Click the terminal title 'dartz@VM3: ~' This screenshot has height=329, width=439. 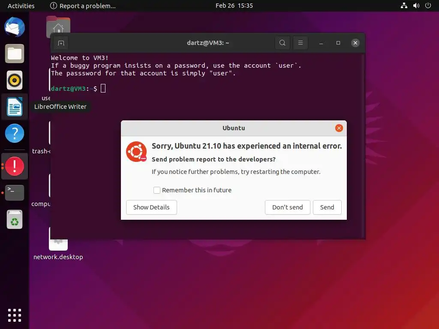208,43
